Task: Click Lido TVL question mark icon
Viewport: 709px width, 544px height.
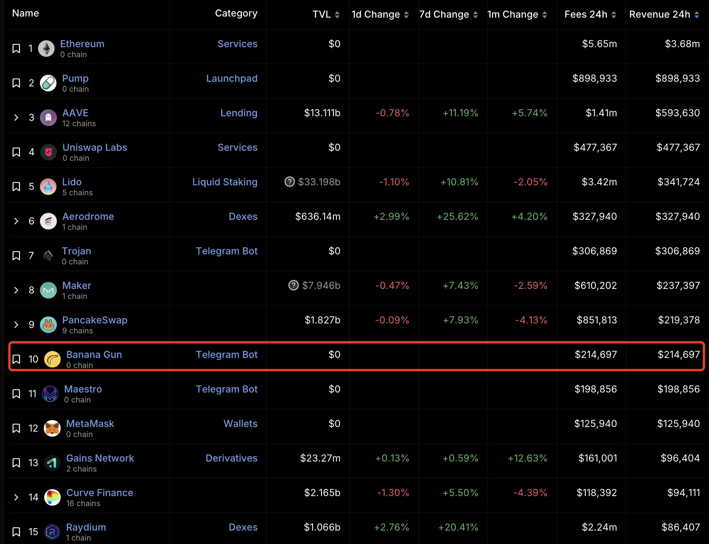Action: click(x=290, y=182)
